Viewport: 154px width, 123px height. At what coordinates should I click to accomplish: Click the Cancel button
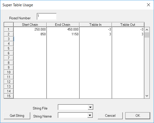110,115
